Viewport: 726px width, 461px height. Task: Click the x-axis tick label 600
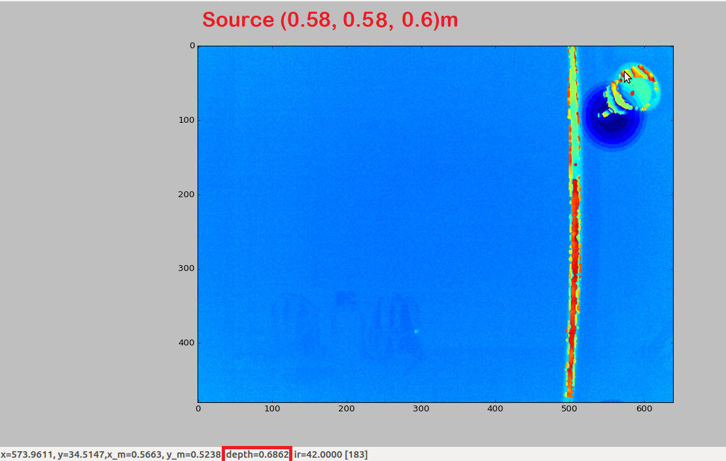(644, 409)
